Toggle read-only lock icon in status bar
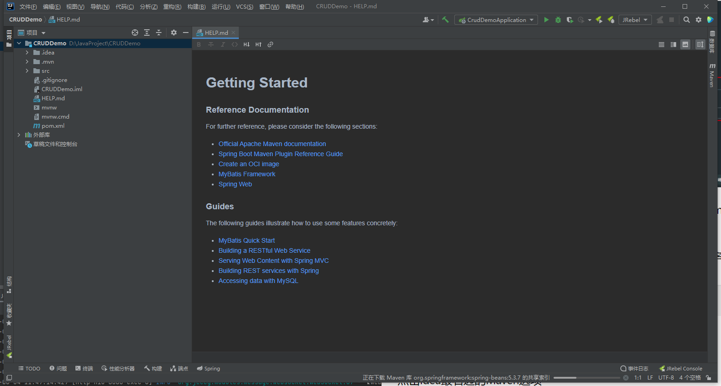This screenshot has height=386, width=721. coord(709,378)
